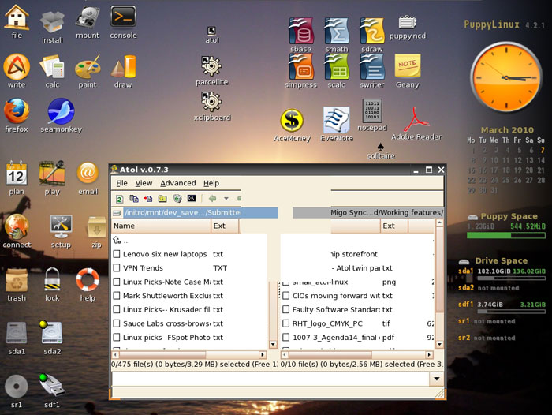
Task: Click right panel scroll up arrow
Action: (x=439, y=222)
